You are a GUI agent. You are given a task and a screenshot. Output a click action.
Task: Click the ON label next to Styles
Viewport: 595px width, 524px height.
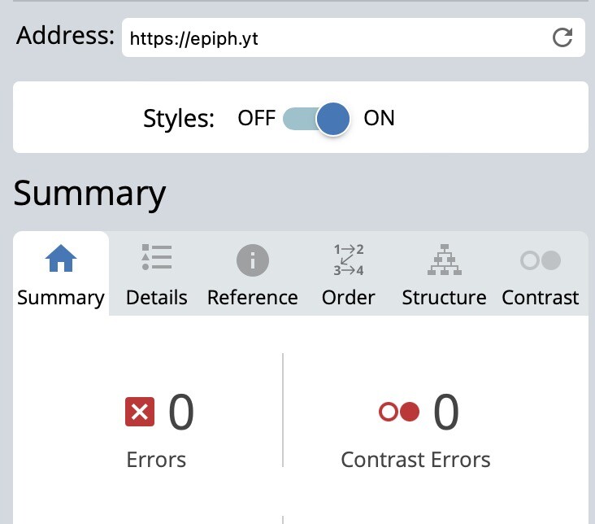[379, 118]
